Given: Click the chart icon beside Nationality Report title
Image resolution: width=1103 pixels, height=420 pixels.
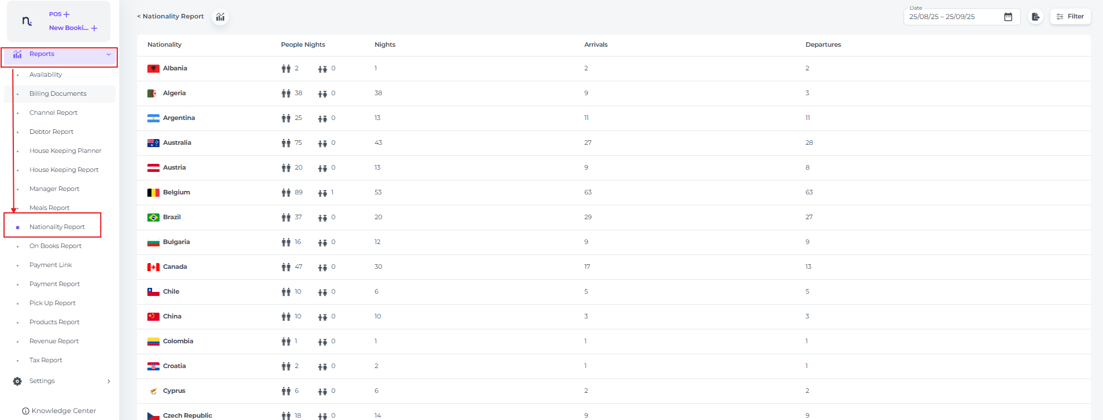Looking at the screenshot, I should tap(220, 17).
